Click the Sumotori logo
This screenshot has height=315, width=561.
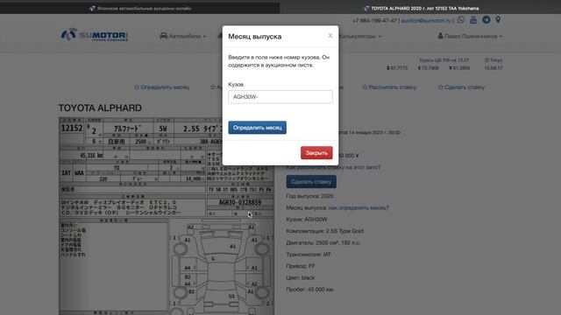tap(94, 35)
